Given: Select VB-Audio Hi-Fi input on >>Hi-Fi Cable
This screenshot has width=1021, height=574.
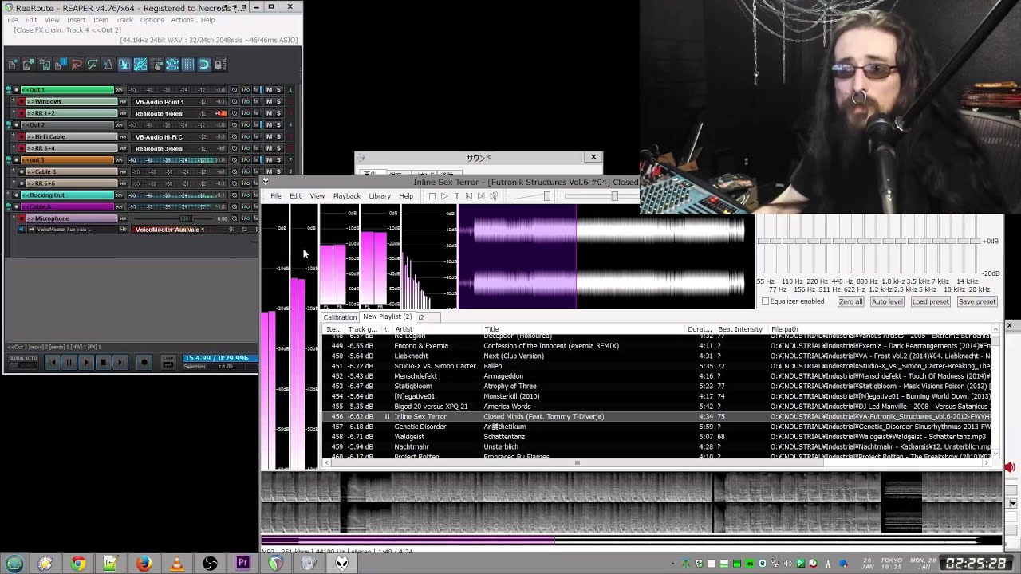Looking at the screenshot, I should tap(160, 136).
